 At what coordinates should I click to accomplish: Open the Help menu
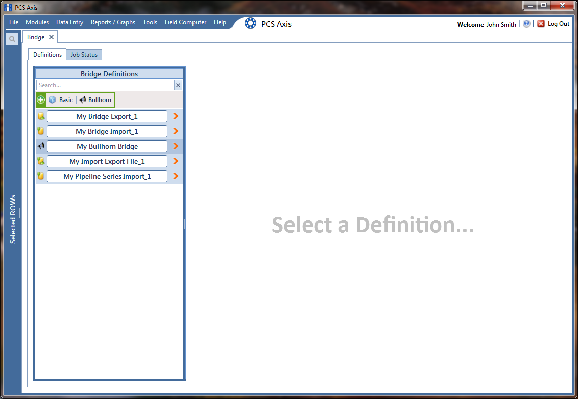tap(220, 22)
